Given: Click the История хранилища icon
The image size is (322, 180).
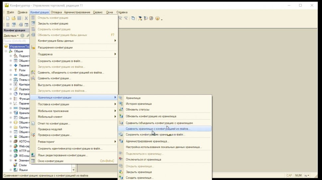Looking at the screenshot, I should click(121, 104).
